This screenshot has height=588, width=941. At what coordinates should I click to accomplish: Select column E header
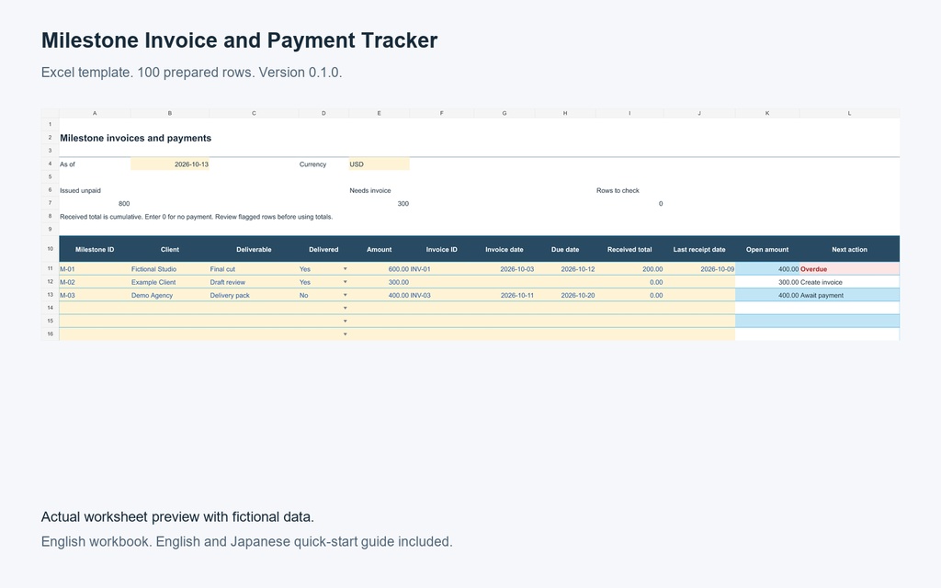coord(380,113)
